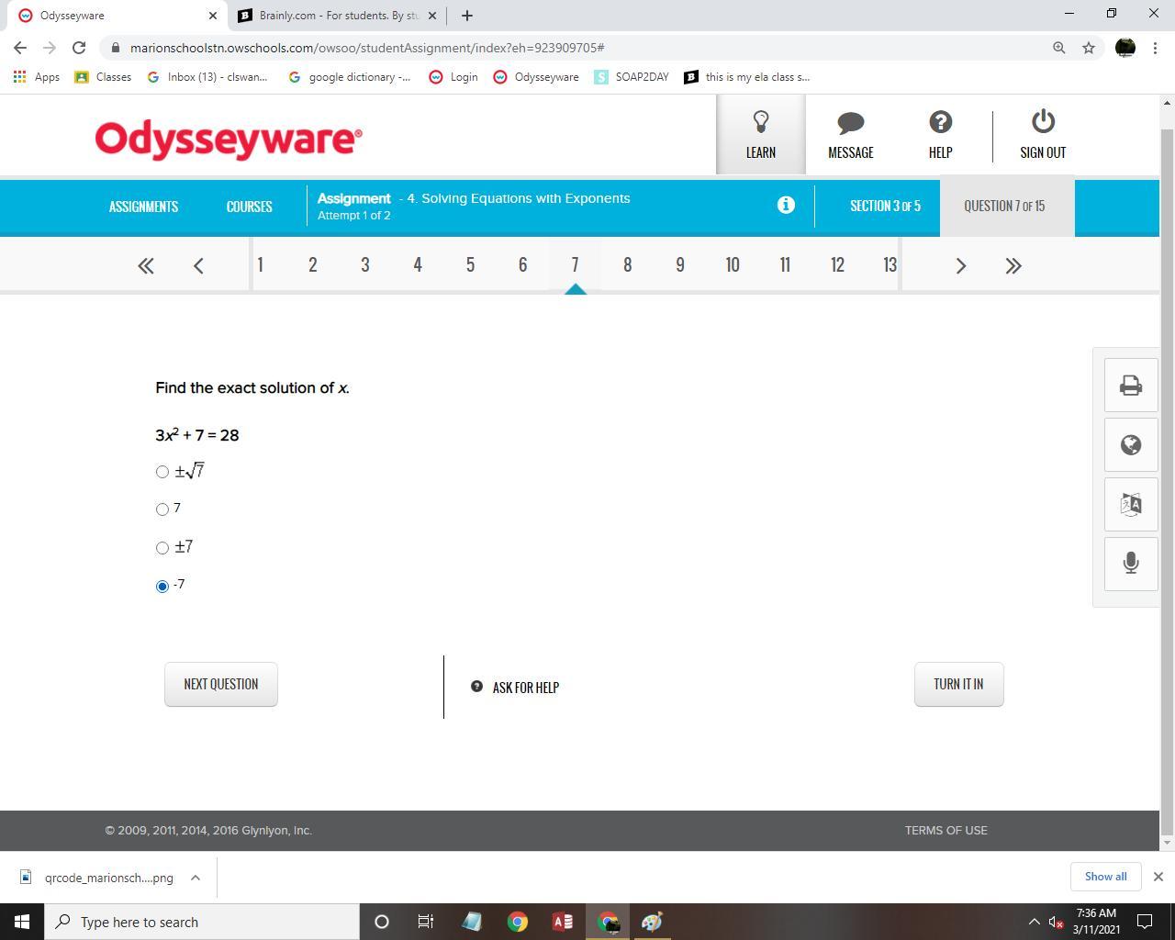This screenshot has height=940, width=1175.
Task: Go to question 12
Action: [x=837, y=265]
